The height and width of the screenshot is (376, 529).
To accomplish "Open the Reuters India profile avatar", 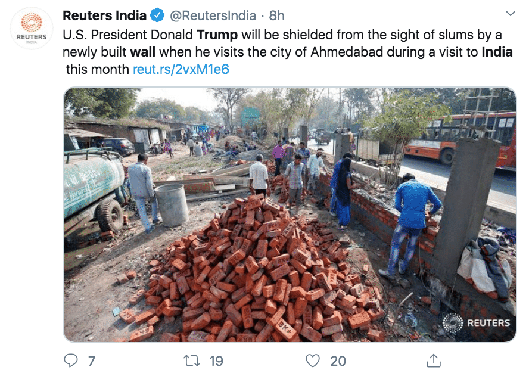I will click(32, 29).
